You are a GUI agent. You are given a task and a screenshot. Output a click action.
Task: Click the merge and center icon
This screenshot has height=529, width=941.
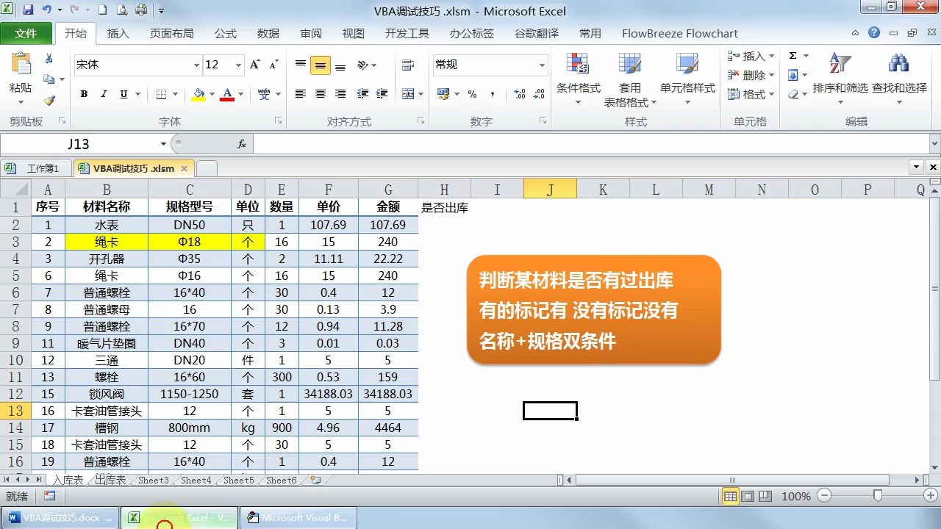(x=407, y=94)
